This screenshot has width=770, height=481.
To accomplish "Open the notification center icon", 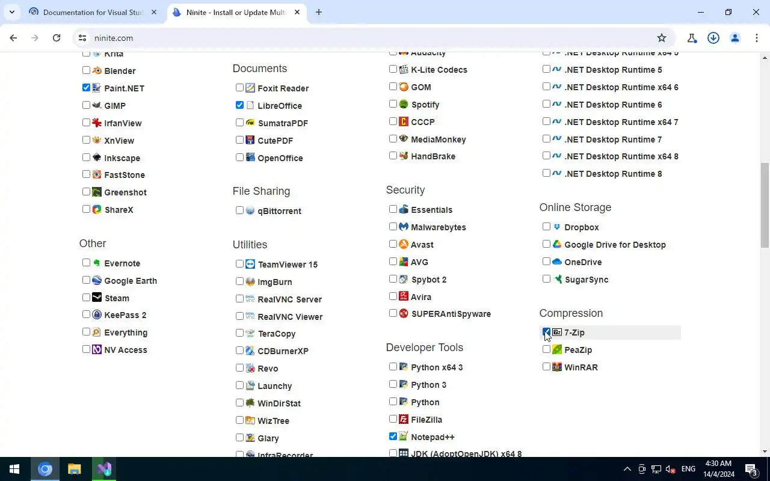I will coord(751,469).
